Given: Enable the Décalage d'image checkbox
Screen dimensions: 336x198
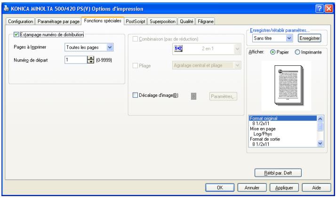Looking at the screenshot, I should [135, 95].
